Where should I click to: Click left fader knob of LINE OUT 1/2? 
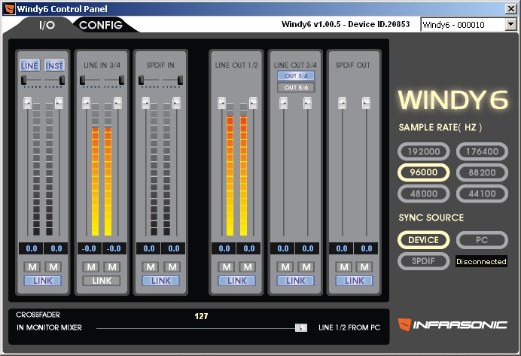(x=221, y=103)
